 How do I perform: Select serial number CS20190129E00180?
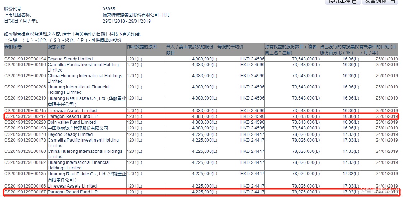25,151
